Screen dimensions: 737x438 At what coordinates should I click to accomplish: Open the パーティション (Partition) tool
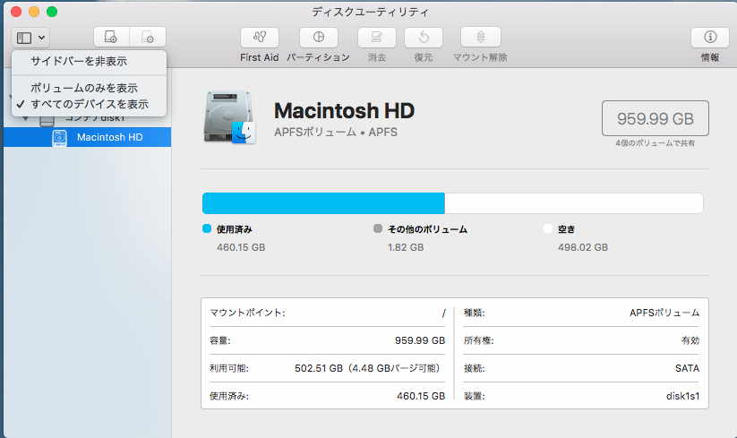click(x=319, y=37)
